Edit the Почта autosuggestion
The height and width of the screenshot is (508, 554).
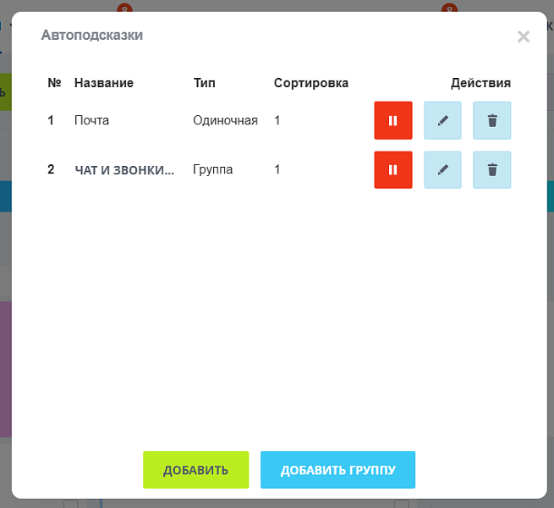point(442,120)
